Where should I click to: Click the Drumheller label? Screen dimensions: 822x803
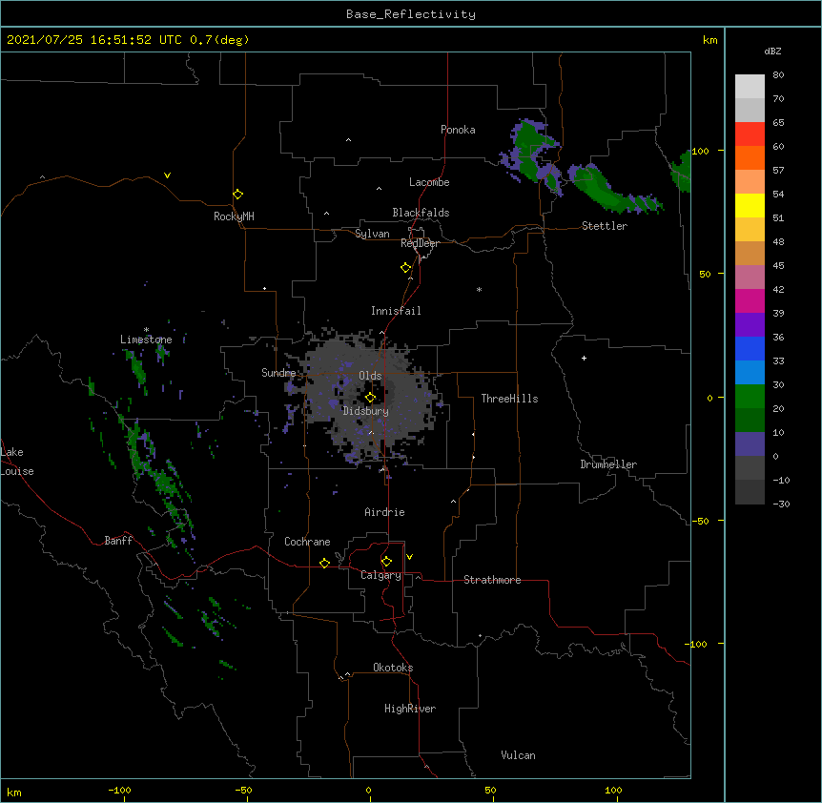608,464
